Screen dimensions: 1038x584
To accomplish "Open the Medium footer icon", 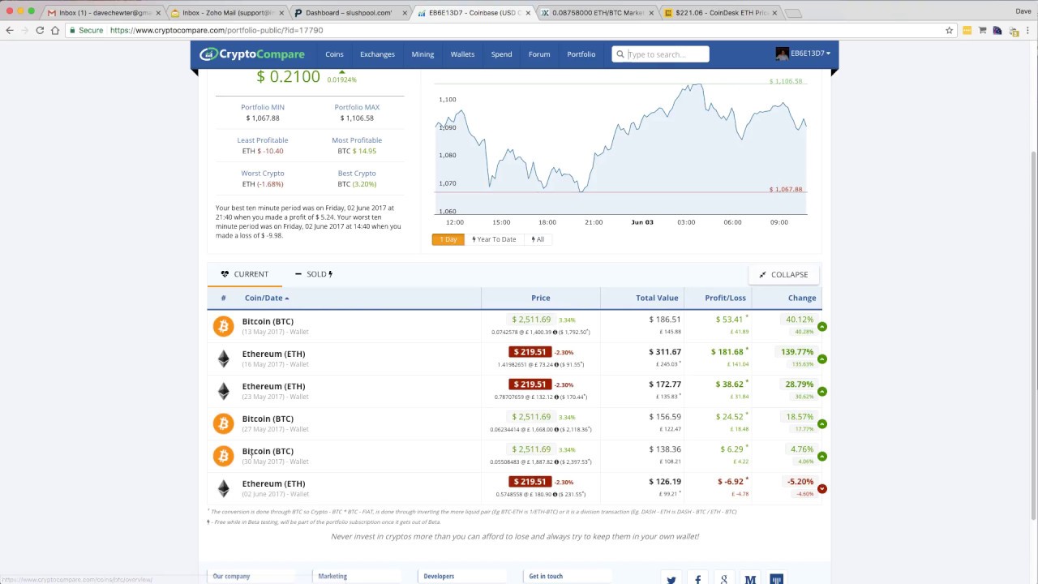I will 750,579.
